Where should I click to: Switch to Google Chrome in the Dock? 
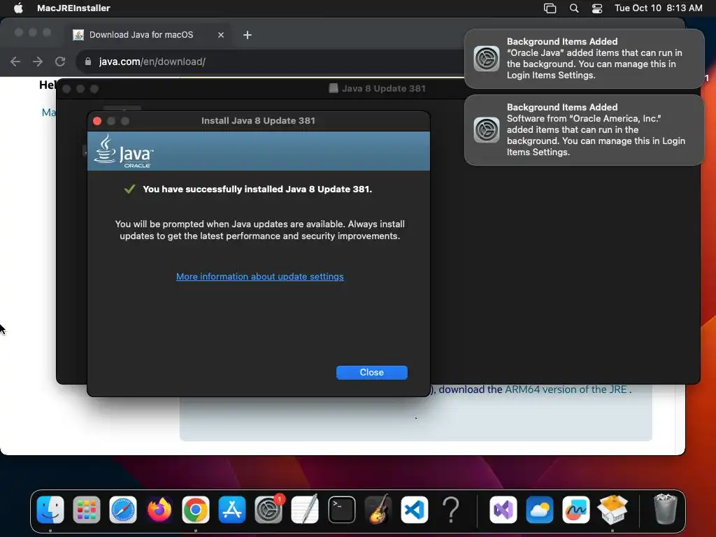point(196,510)
